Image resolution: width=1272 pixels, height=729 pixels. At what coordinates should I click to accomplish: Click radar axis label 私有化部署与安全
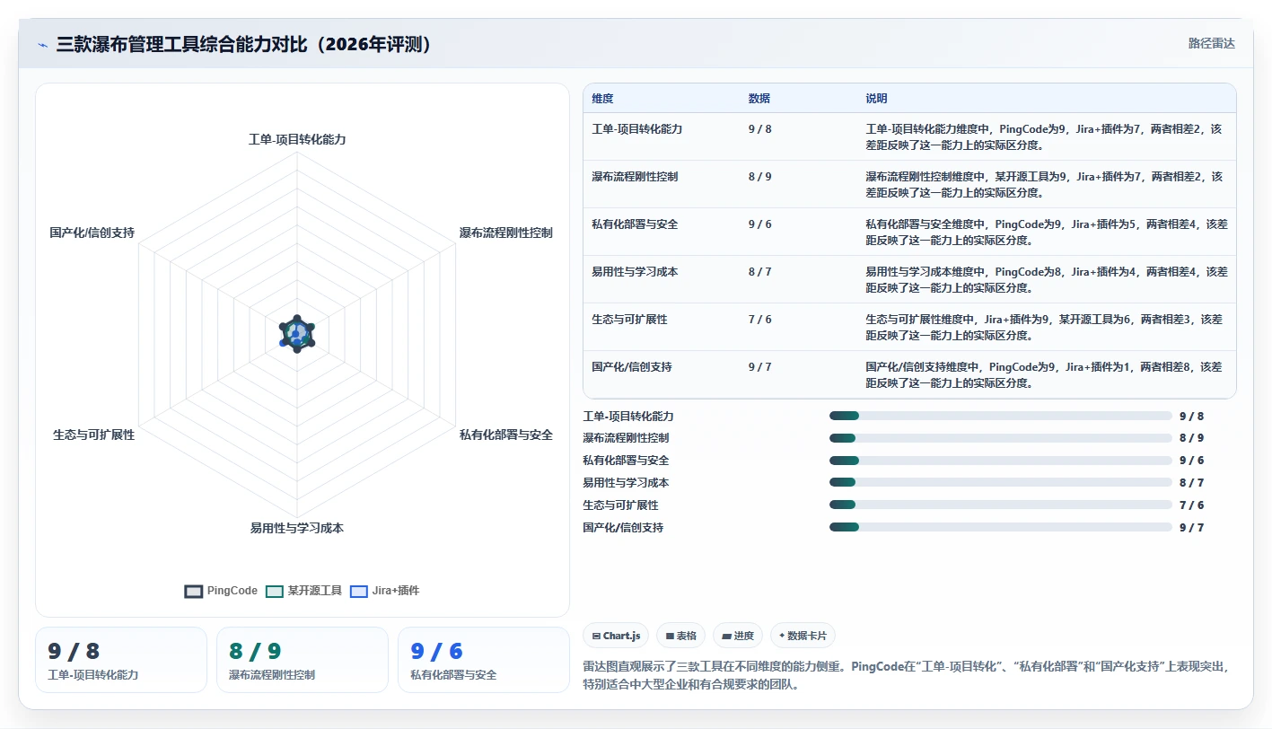pos(505,435)
